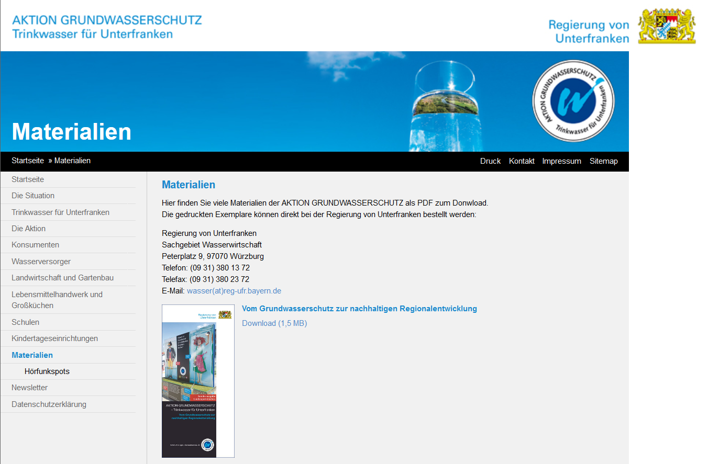
Task: Go to Landwirtschaft und Gartenbau
Action: click(x=68, y=278)
